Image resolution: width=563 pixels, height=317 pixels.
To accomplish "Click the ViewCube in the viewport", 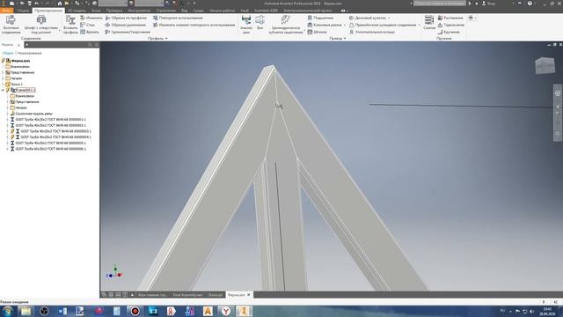I will [545, 65].
